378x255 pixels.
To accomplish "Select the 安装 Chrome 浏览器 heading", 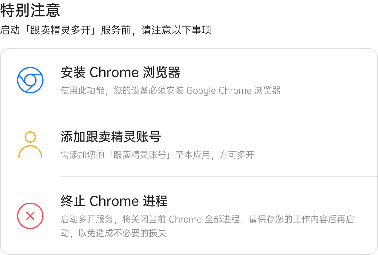I will point(120,73).
